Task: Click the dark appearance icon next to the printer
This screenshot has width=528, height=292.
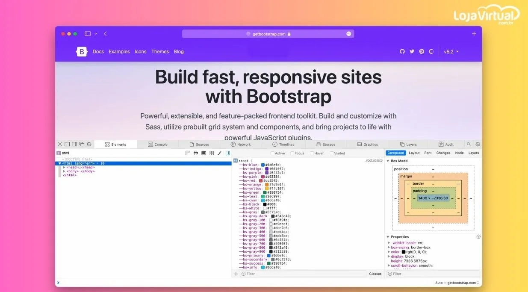Action: 204,153
